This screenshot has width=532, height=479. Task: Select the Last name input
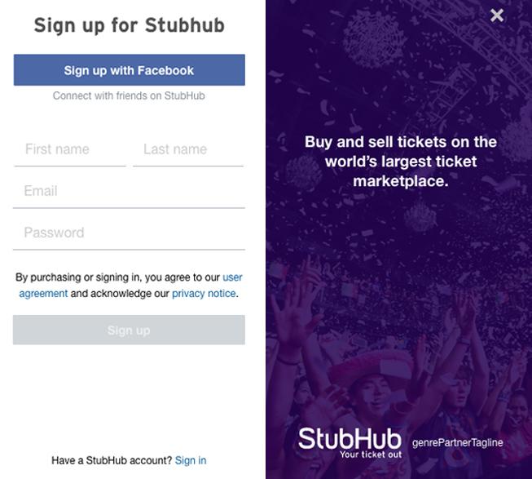coord(188,149)
